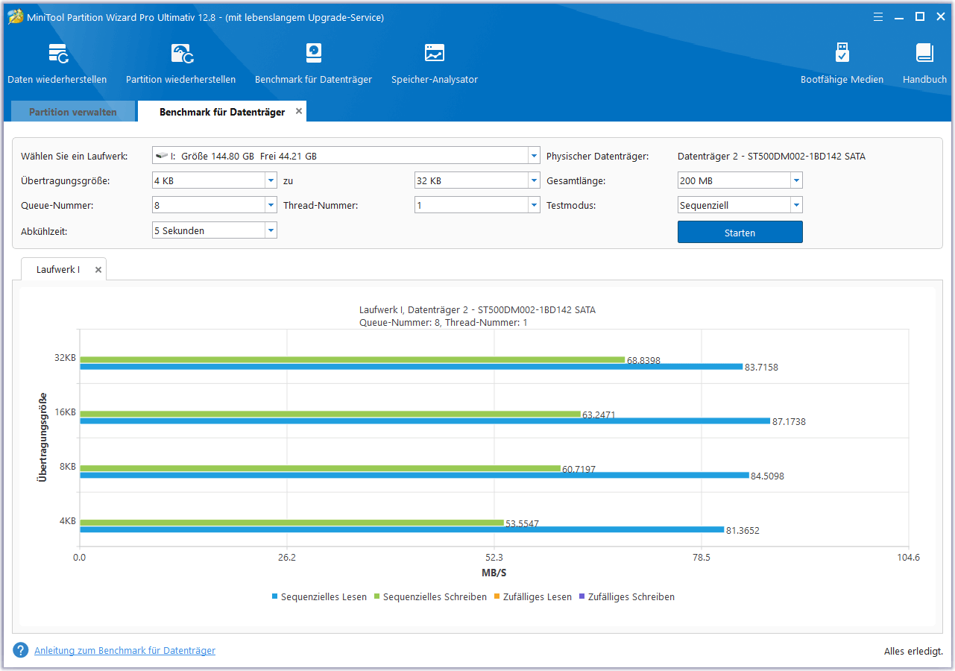Click the 16KB blue read bar

click(425, 421)
